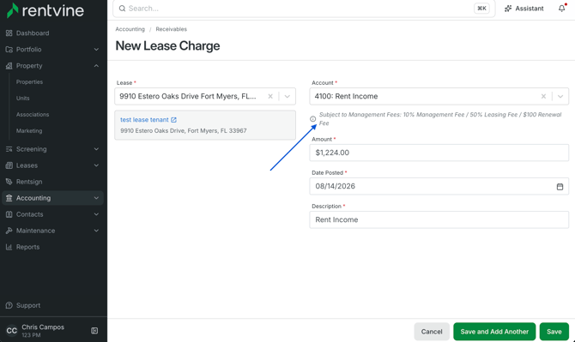Click the Leases icon
575x342 pixels.
(x=9, y=165)
